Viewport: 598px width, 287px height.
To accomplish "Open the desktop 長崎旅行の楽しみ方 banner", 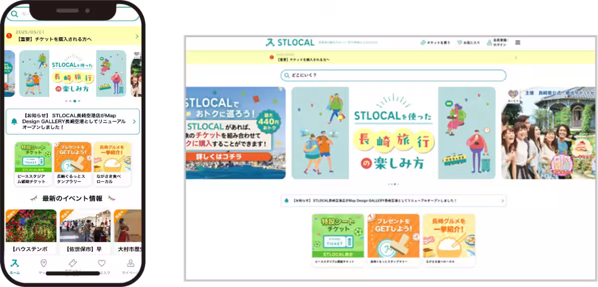I will [394, 133].
